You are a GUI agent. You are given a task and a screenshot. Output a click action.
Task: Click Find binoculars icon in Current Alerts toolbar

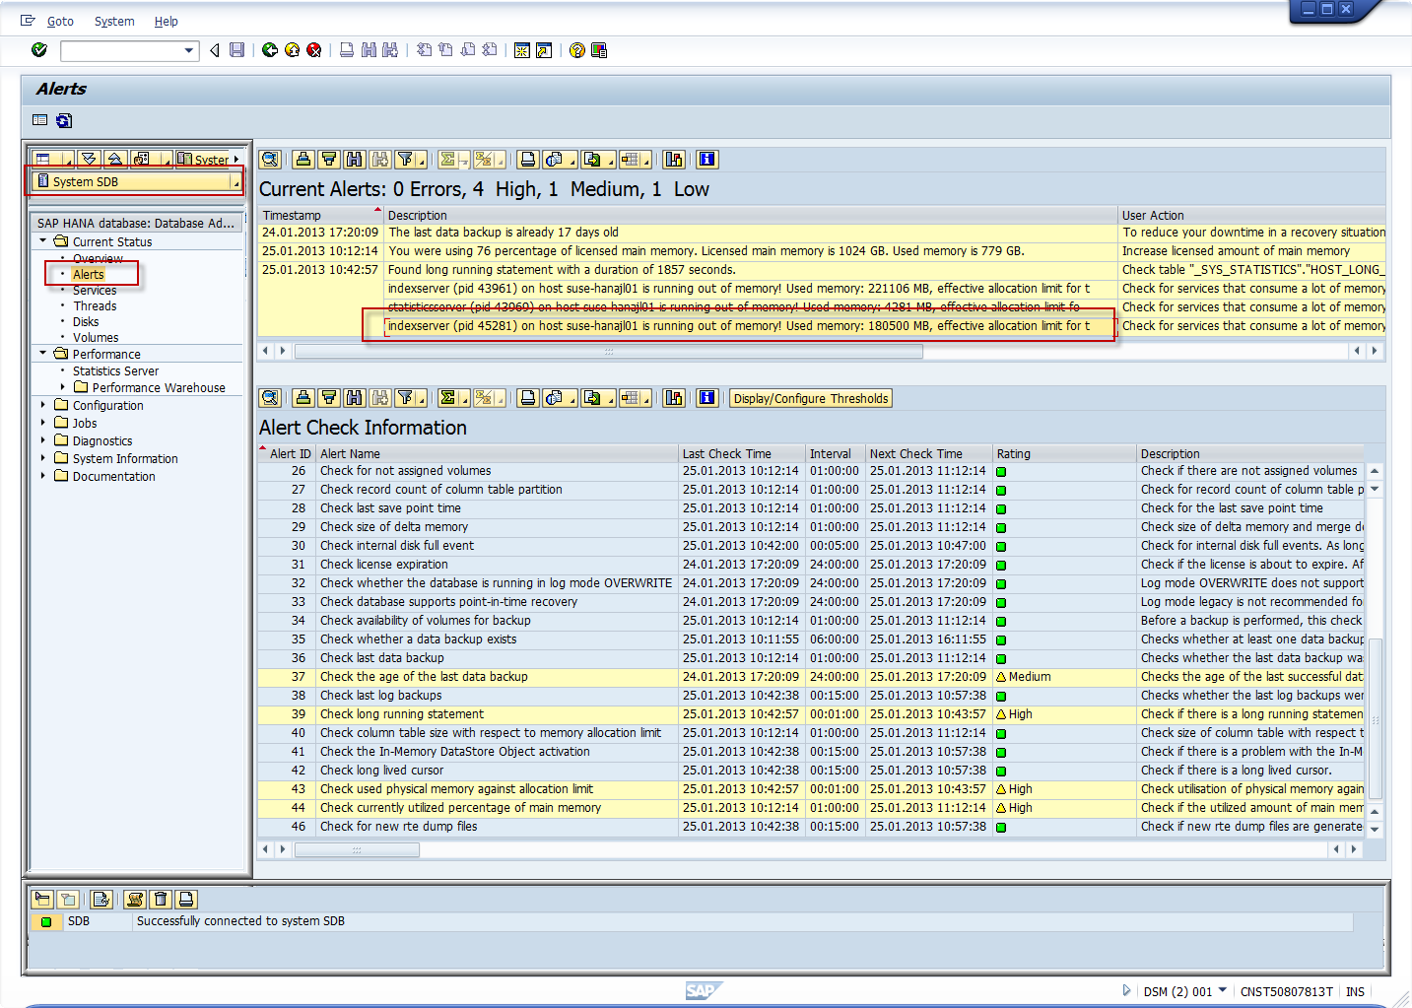click(x=355, y=160)
